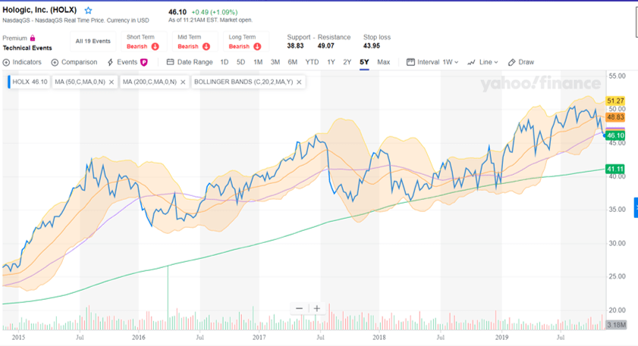Click the MA (200,C,MA,0,N) legend label
Image resolution: width=638 pixels, height=346 pixels.
[x=149, y=82]
